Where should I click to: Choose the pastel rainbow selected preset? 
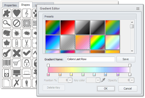[113, 42]
